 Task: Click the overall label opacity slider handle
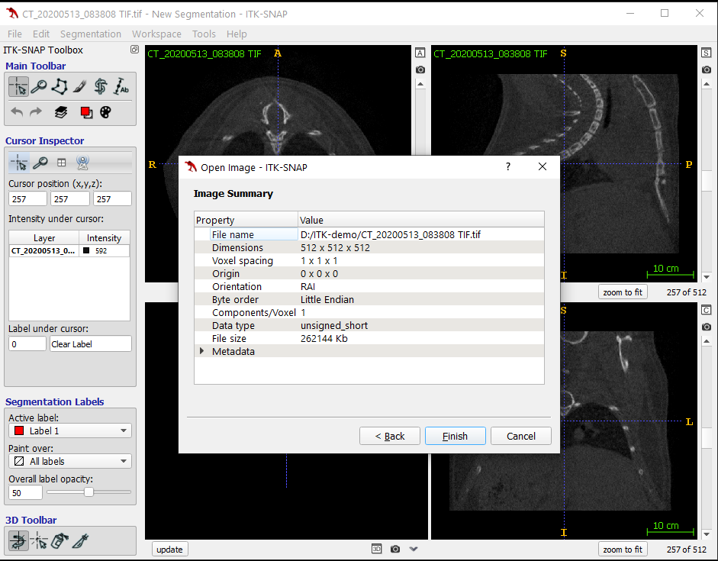[89, 492]
